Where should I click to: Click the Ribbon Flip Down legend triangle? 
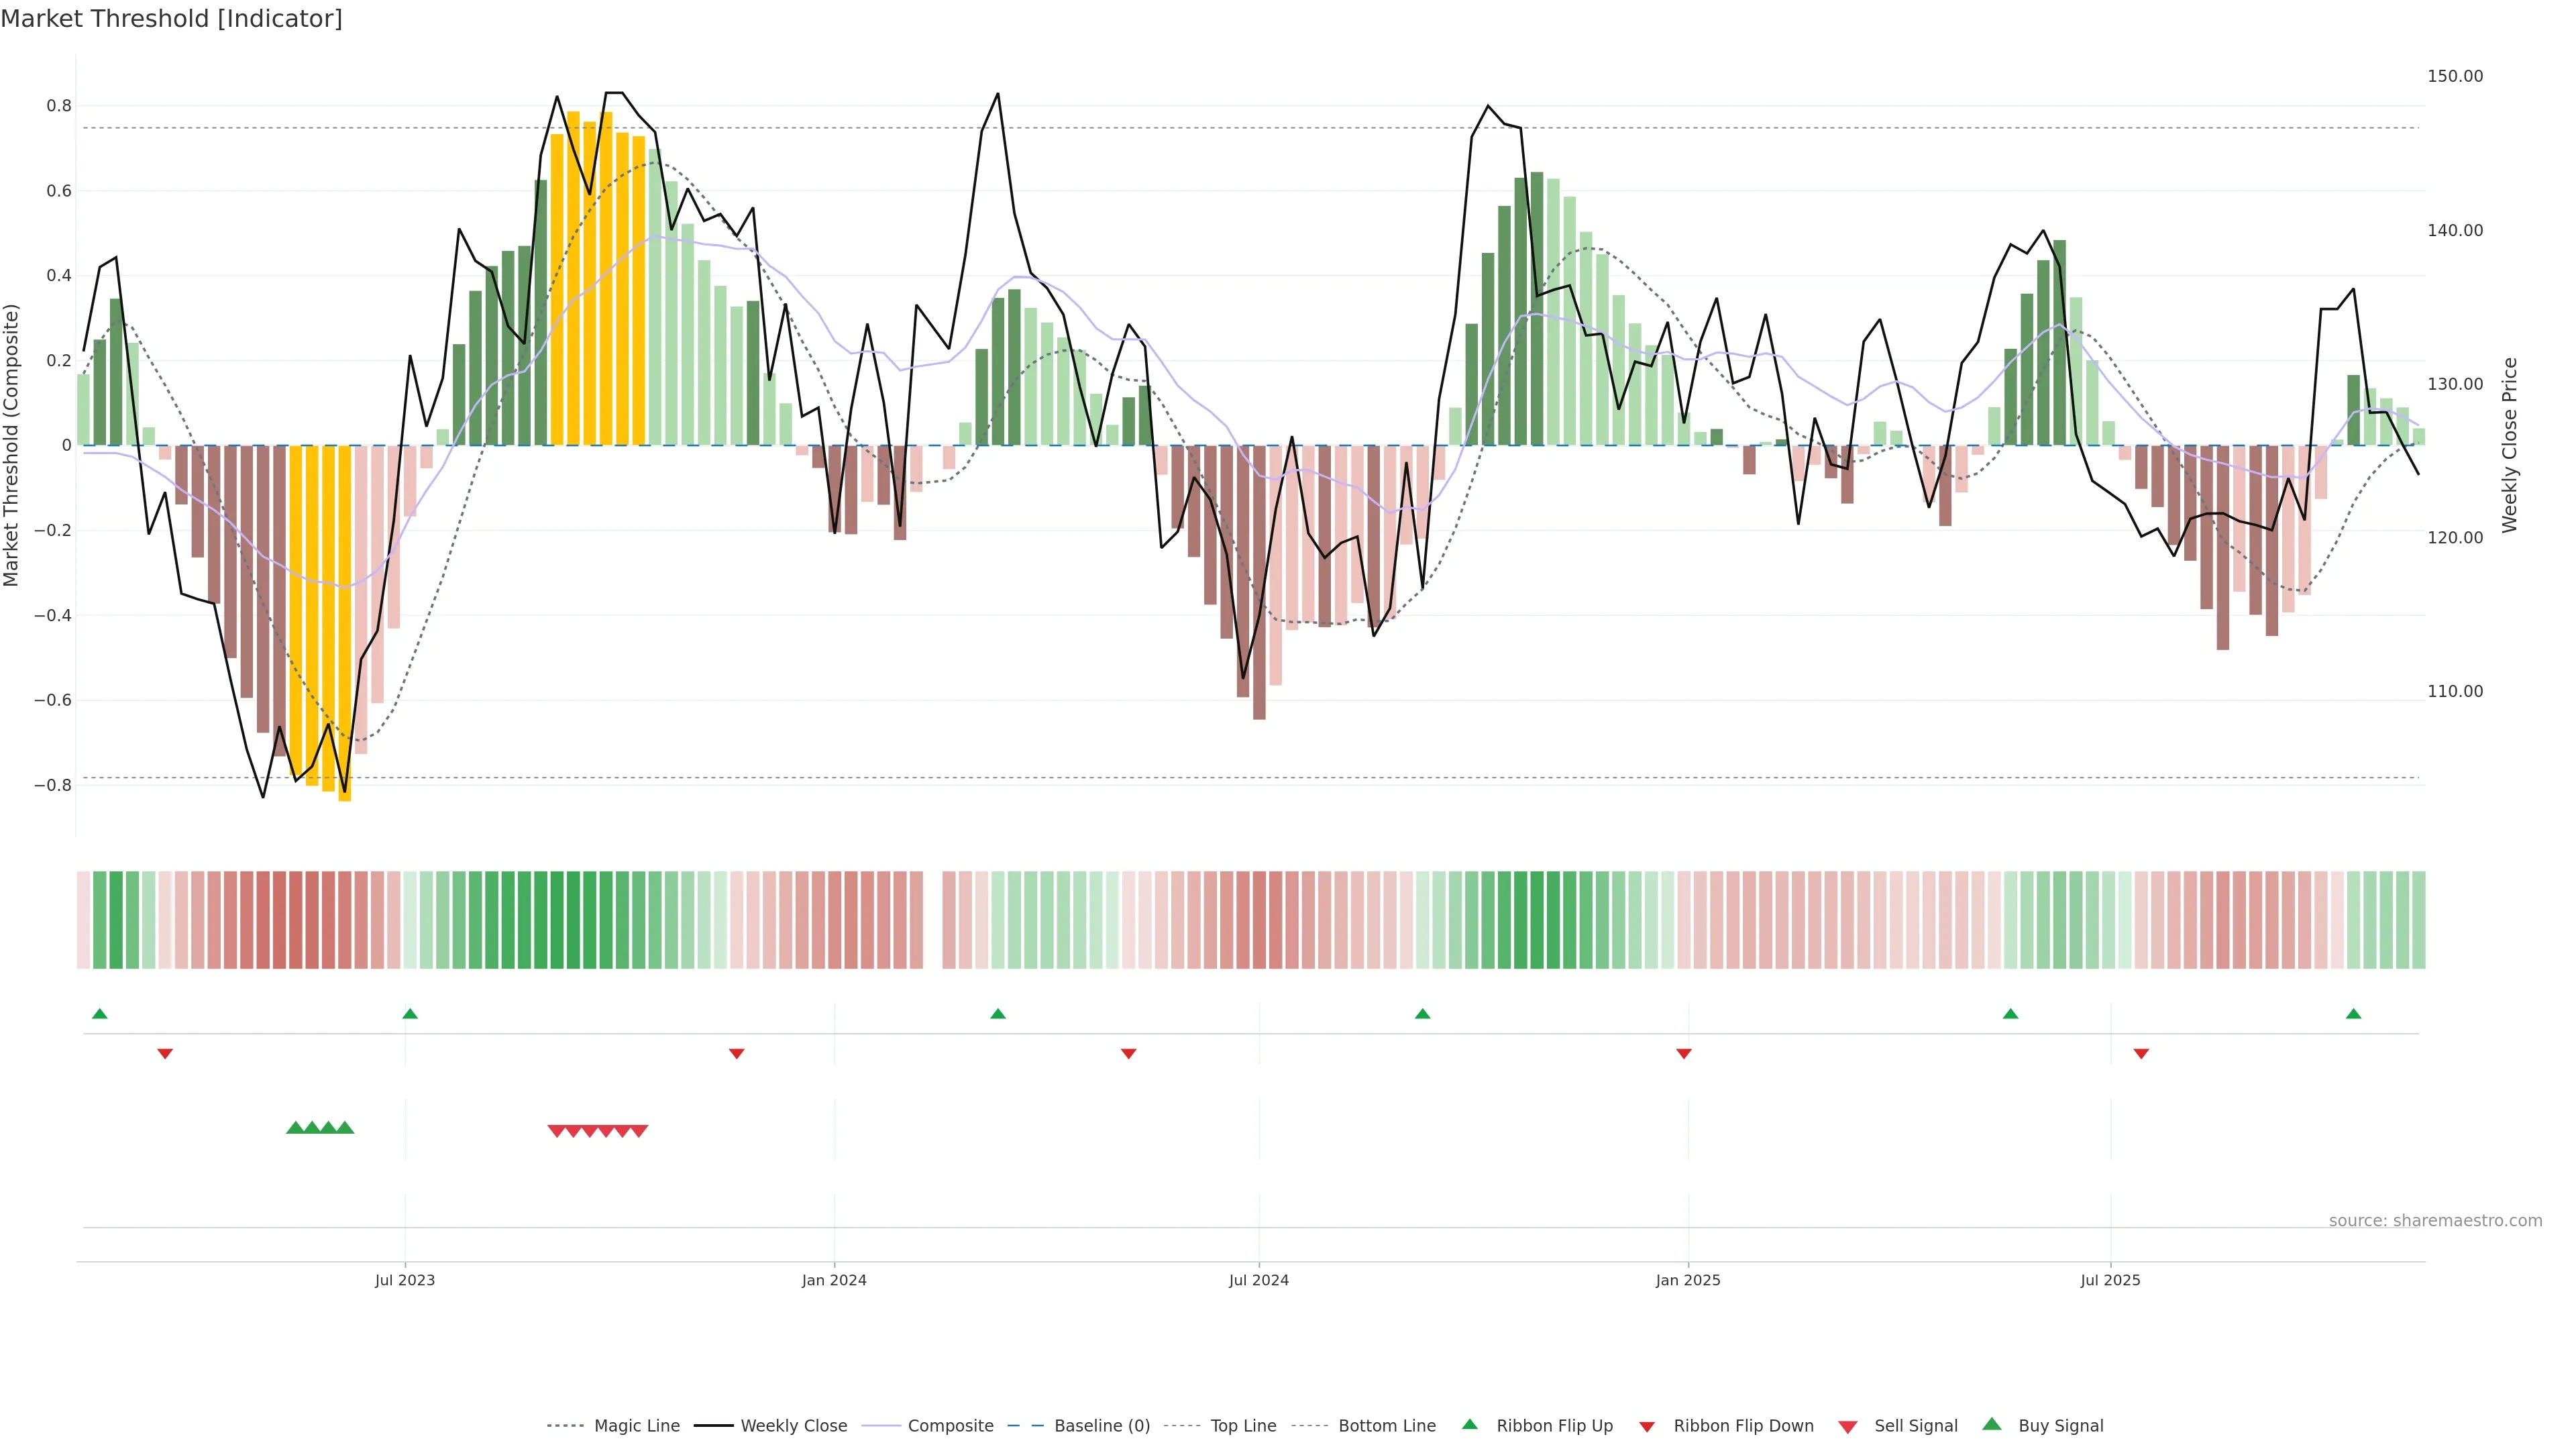pyautogui.click(x=1647, y=1427)
